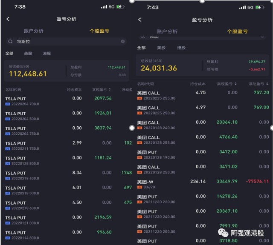Open TSLA PUT 20220218 600.0 row
The width and height of the screenshot is (273, 245).
click(66, 205)
